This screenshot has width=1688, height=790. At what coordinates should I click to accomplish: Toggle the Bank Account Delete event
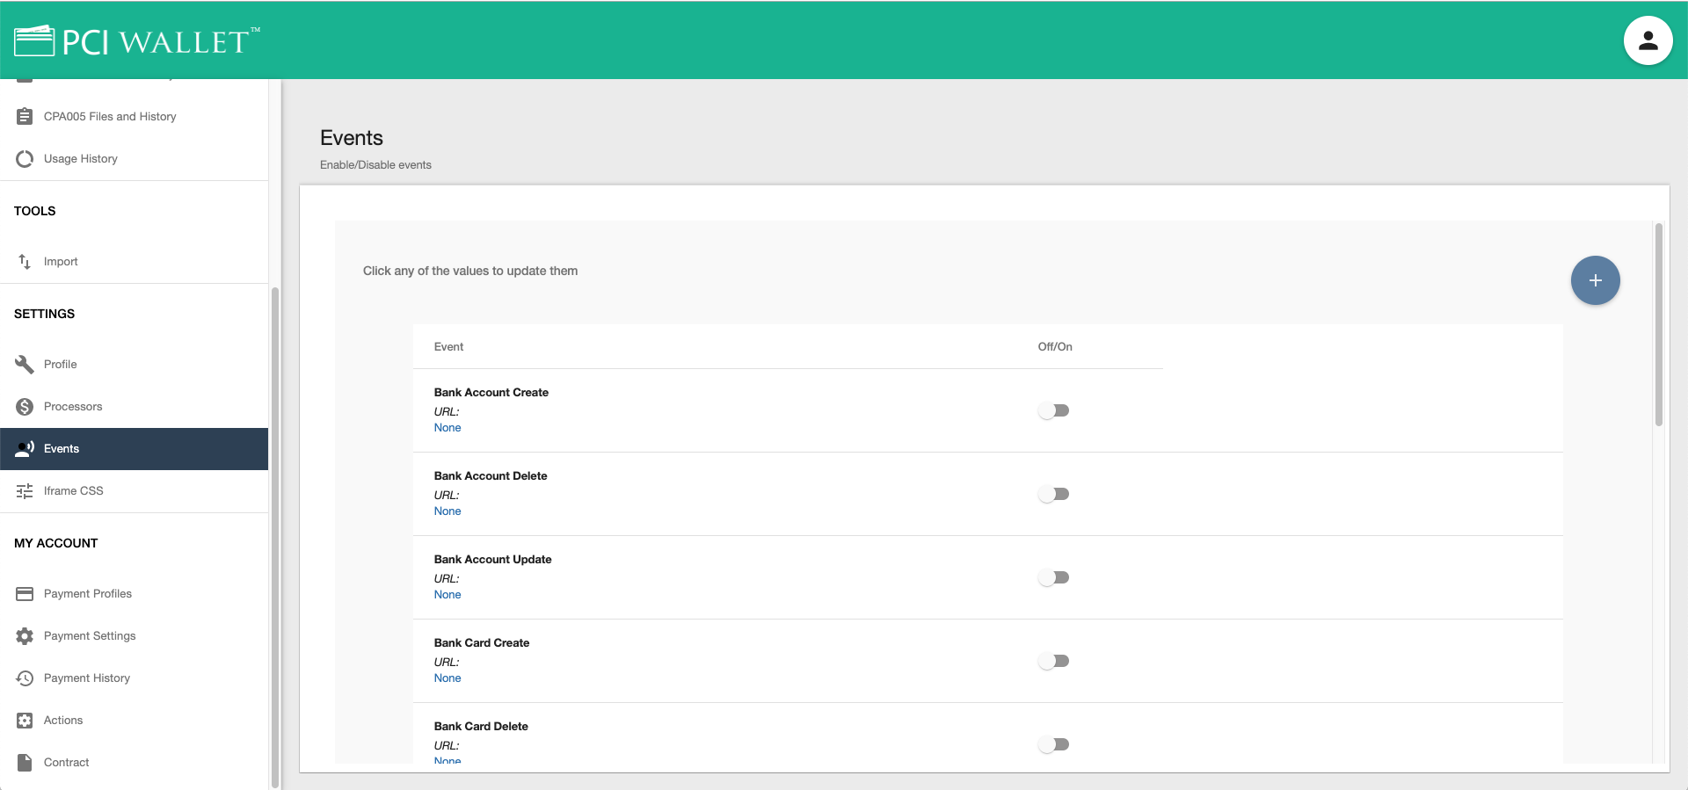pos(1053,494)
